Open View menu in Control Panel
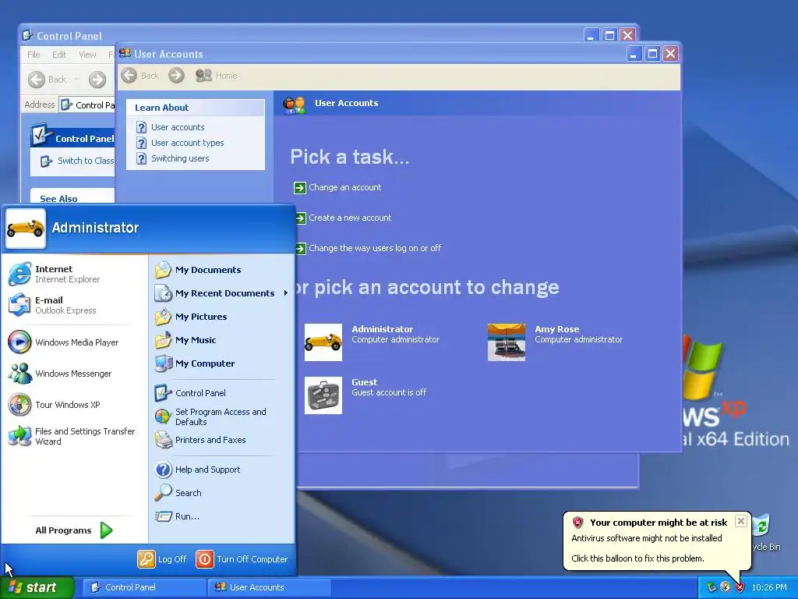 click(87, 55)
